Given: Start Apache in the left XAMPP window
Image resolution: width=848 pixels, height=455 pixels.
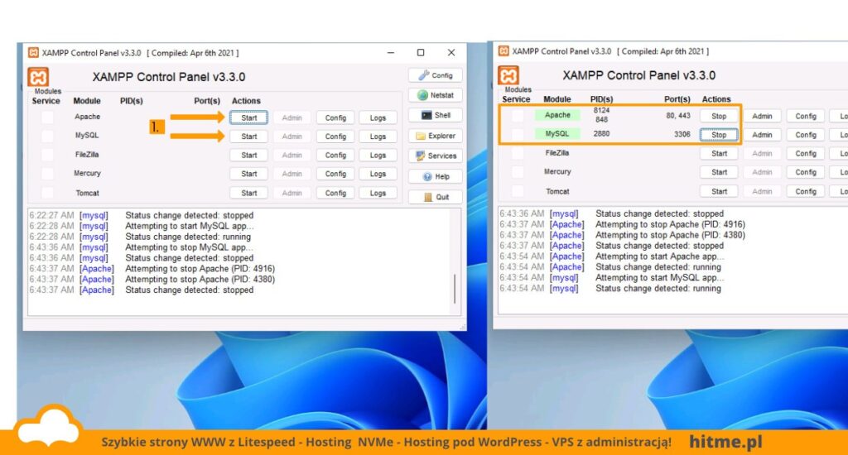Looking at the screenshot, I should 248,117.
